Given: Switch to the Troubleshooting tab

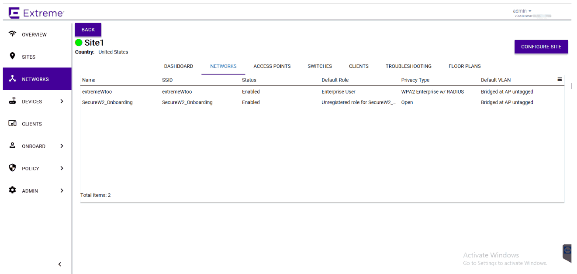Looking at the screenshot, I should [x=408, y=66].
